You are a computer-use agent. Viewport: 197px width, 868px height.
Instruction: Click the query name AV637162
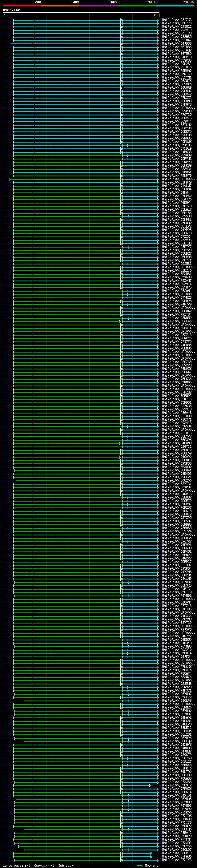11,10
